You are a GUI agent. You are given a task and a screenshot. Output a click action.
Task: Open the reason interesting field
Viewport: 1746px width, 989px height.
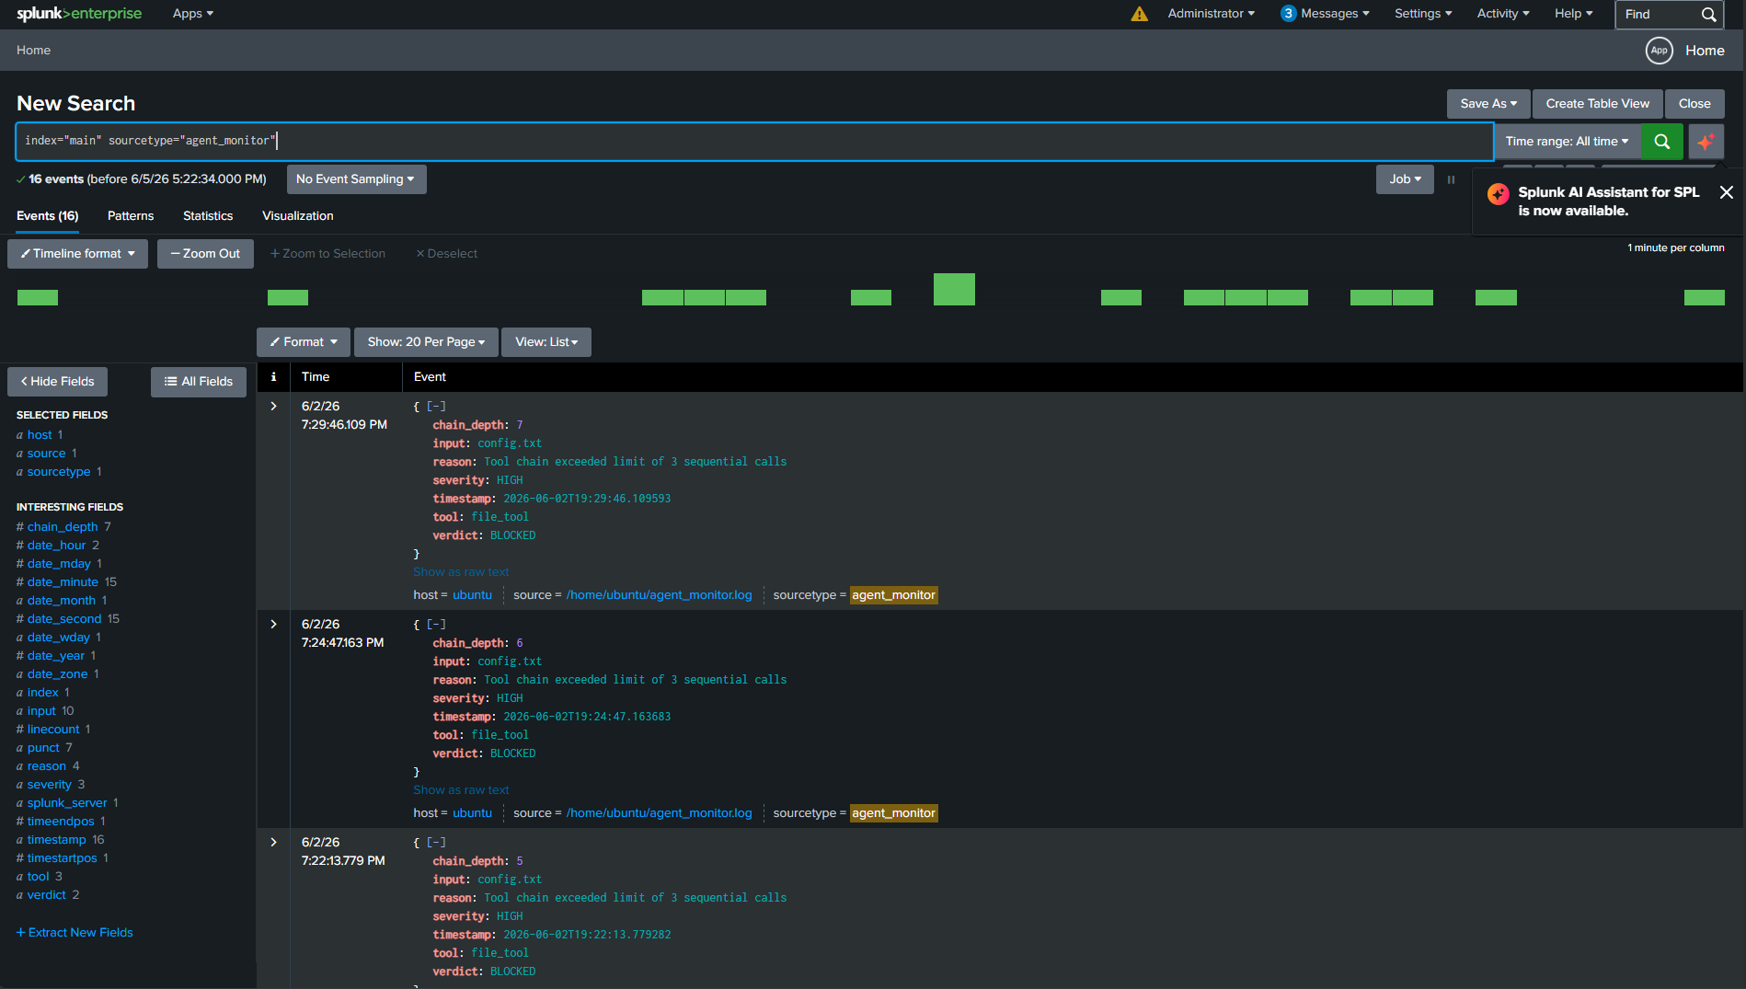(x=46, y=766)
